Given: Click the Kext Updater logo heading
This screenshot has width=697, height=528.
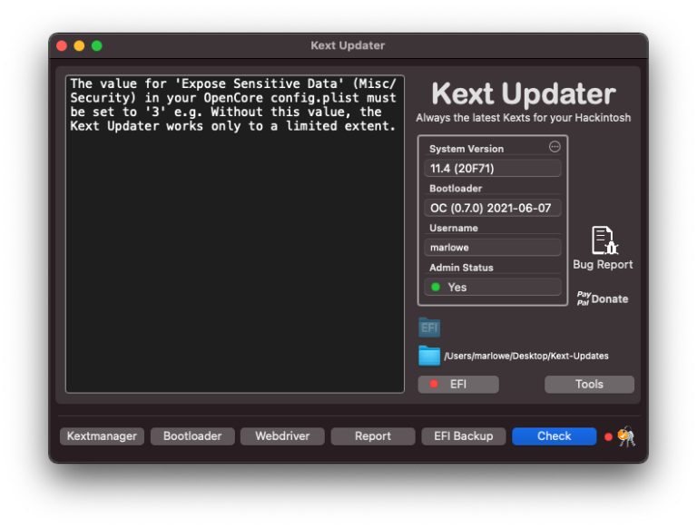Looking at the screenshot, I should (x=523, y=94).
